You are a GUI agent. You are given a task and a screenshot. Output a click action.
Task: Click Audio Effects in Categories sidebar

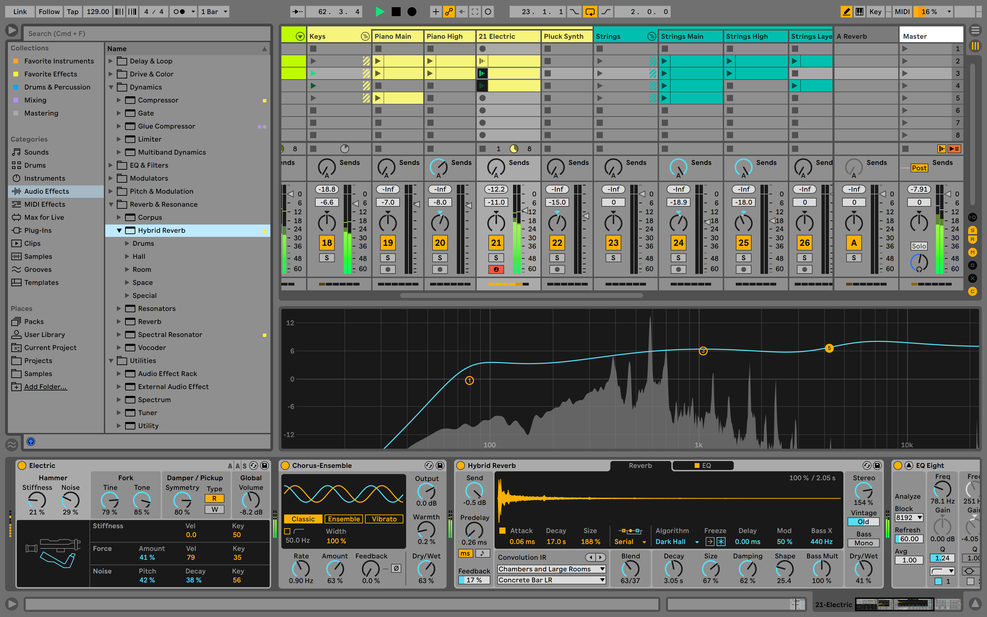(46, 191)
